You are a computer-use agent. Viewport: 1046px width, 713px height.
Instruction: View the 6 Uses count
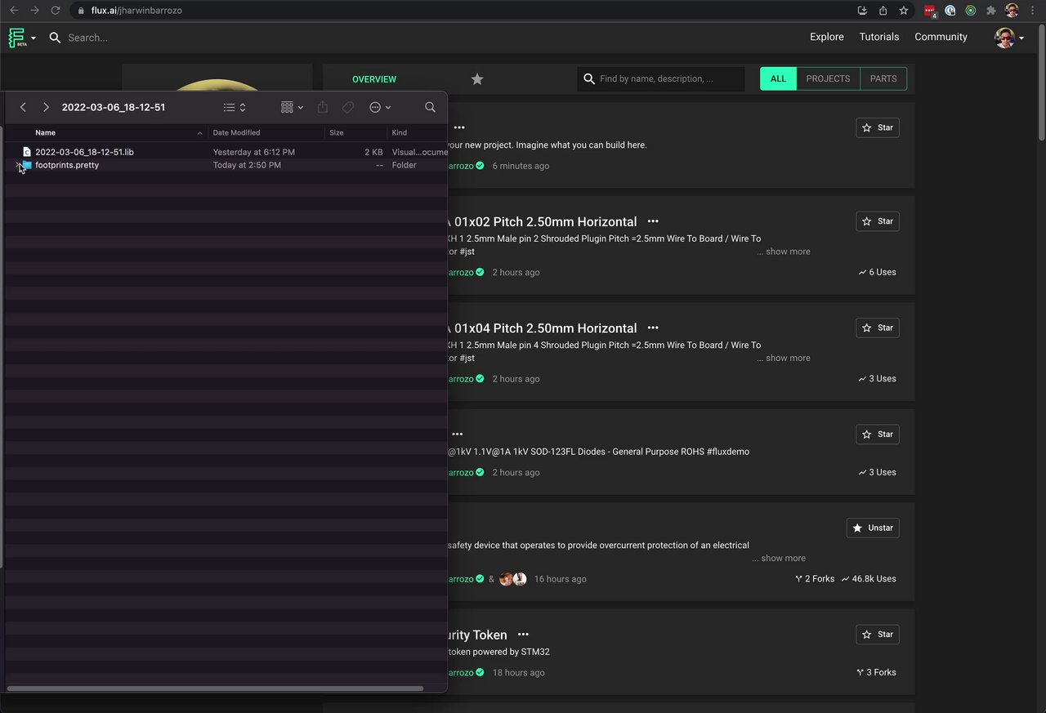[x=877, y=272]
